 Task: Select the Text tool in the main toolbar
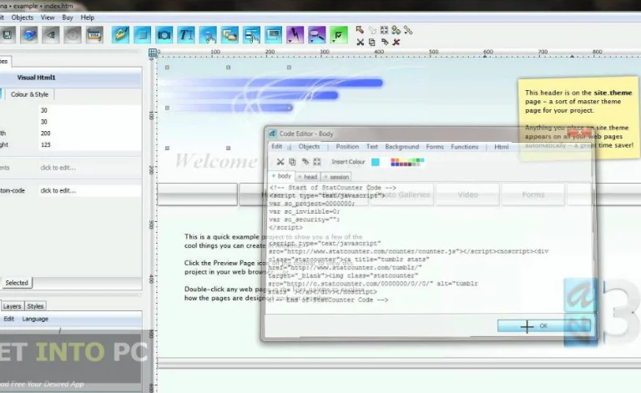[x=186, y=35]
